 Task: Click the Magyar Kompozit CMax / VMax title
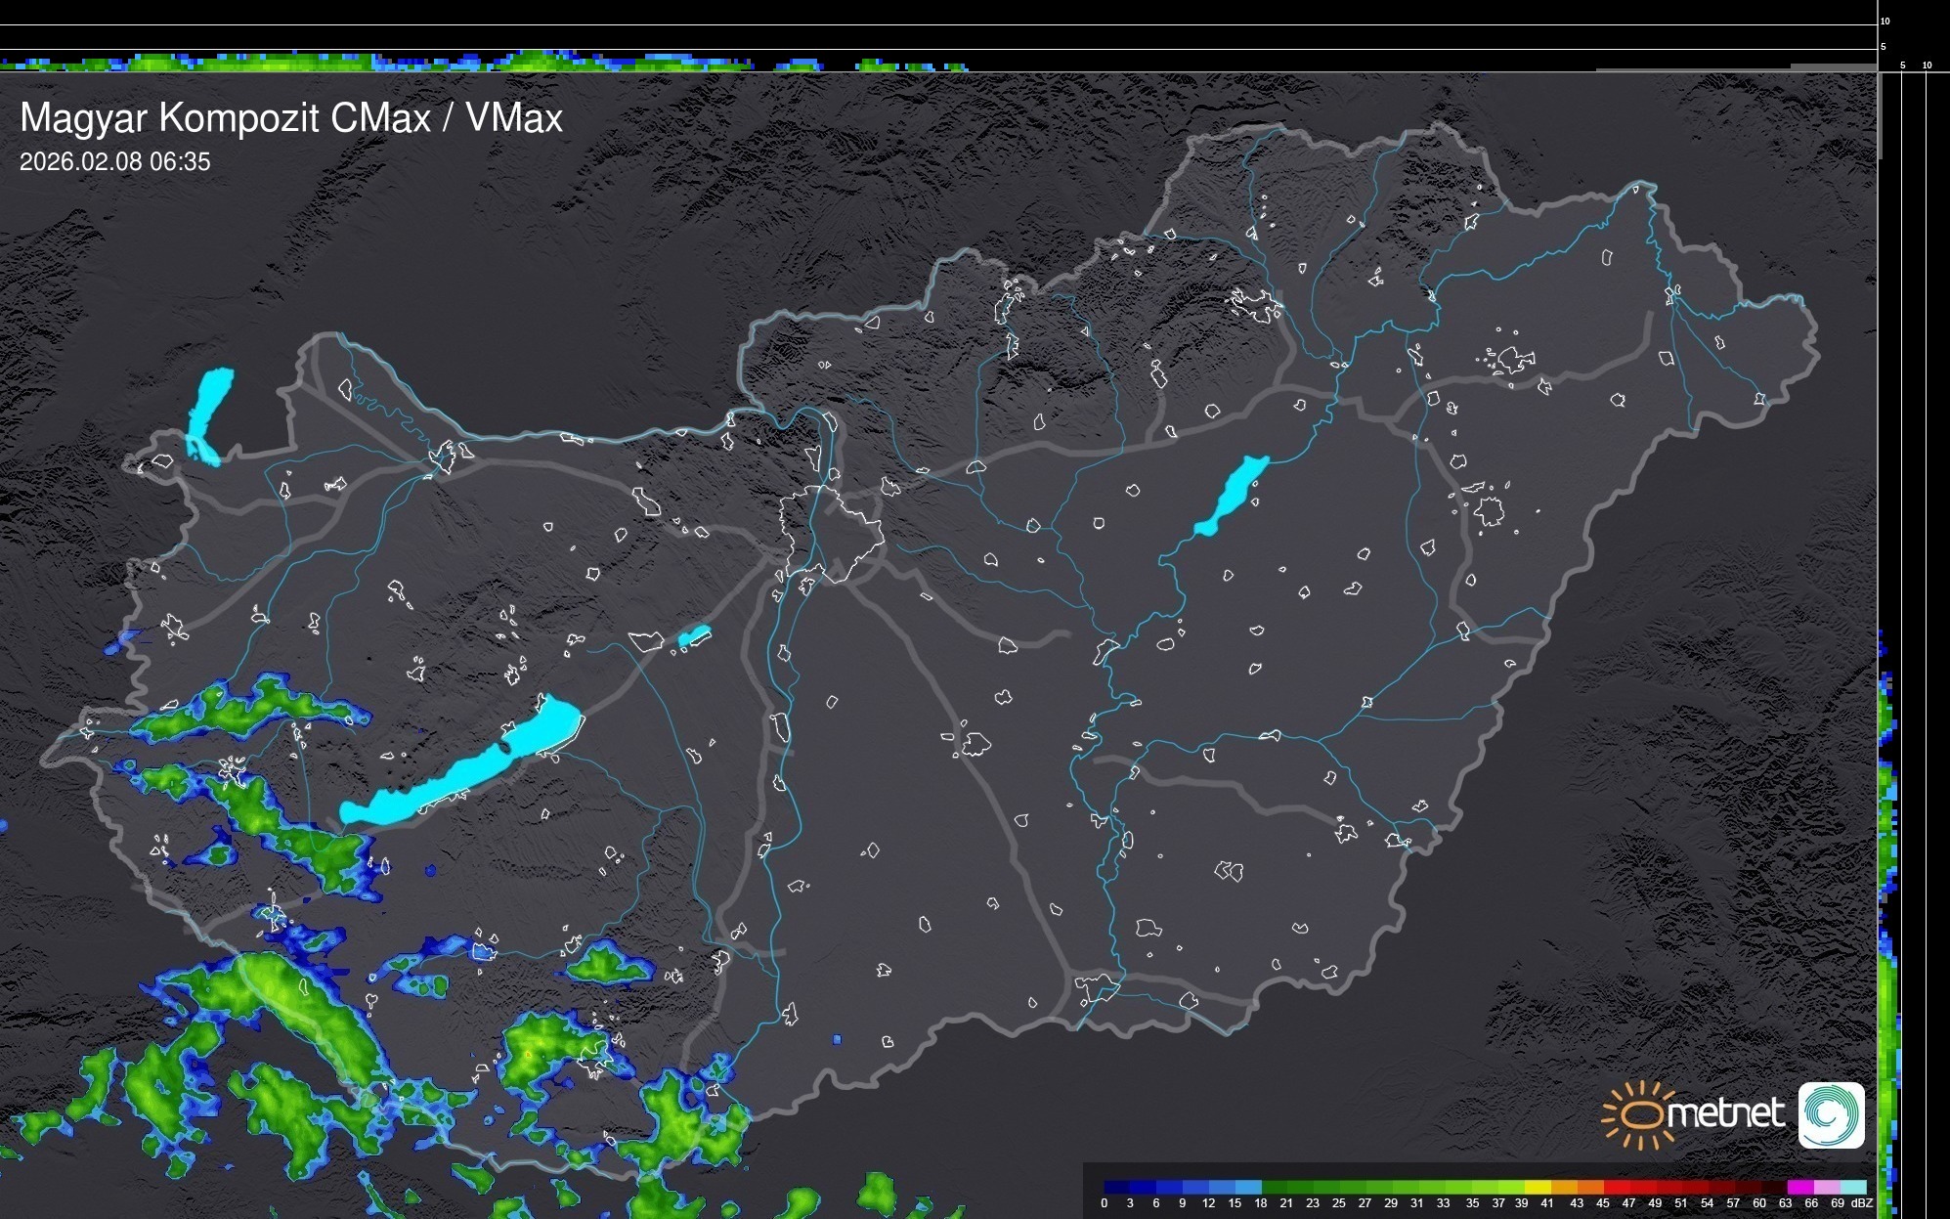(291, 118)
